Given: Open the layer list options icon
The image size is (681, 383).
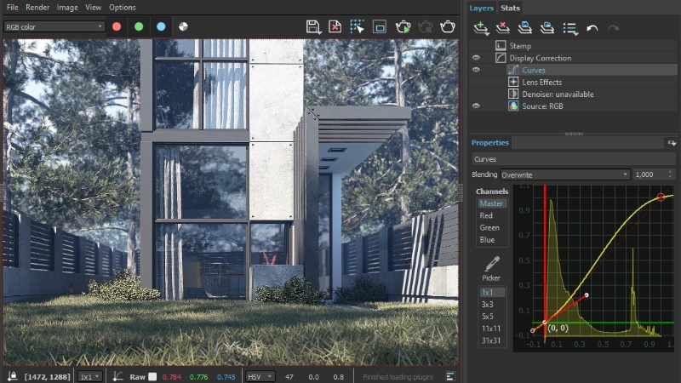Looking at the screenshot, I should [x=570, y=29].
